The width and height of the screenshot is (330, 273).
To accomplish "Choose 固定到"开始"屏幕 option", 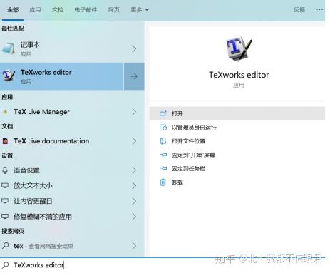I will 237,155.
